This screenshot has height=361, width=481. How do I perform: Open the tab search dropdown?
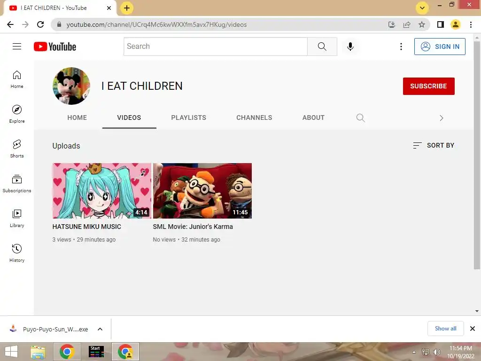coord(422,8)
